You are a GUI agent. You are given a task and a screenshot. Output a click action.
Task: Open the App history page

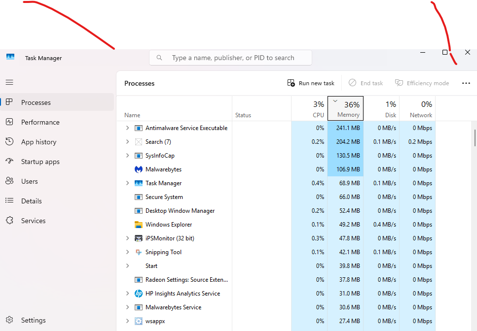click(57, 142)
